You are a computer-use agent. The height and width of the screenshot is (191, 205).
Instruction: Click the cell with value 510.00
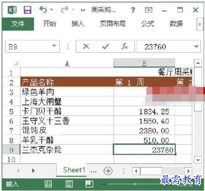pos(144,140)
